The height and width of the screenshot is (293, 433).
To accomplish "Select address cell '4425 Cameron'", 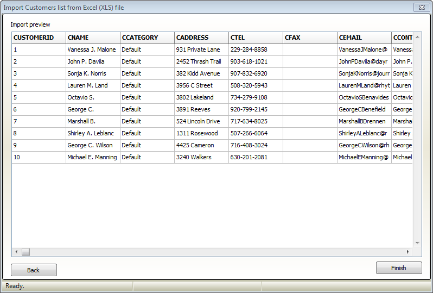I will (x=202, y=145).
